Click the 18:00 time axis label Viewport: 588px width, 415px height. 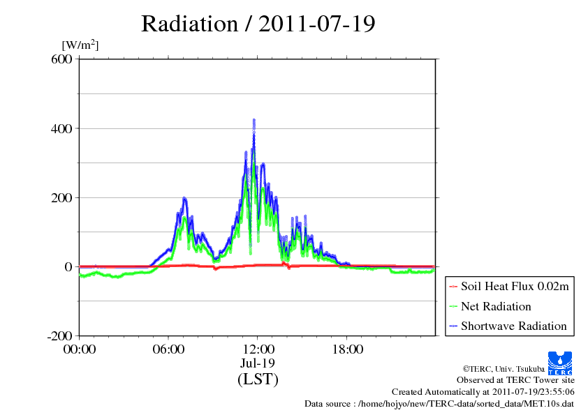tap(348, 349)
